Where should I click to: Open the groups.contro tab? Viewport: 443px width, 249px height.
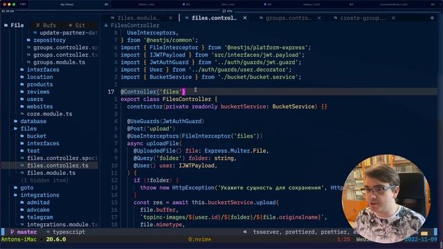(x=288, y=18)
